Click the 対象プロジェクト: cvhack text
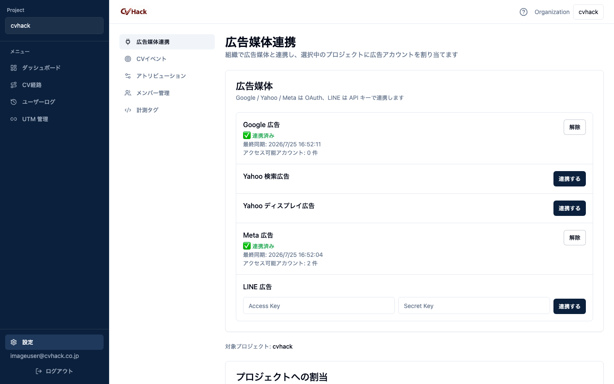 [x=259, y=346]
